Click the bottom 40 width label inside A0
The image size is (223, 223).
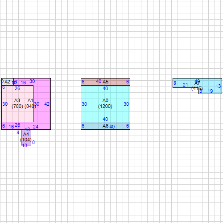coord(105,119)
